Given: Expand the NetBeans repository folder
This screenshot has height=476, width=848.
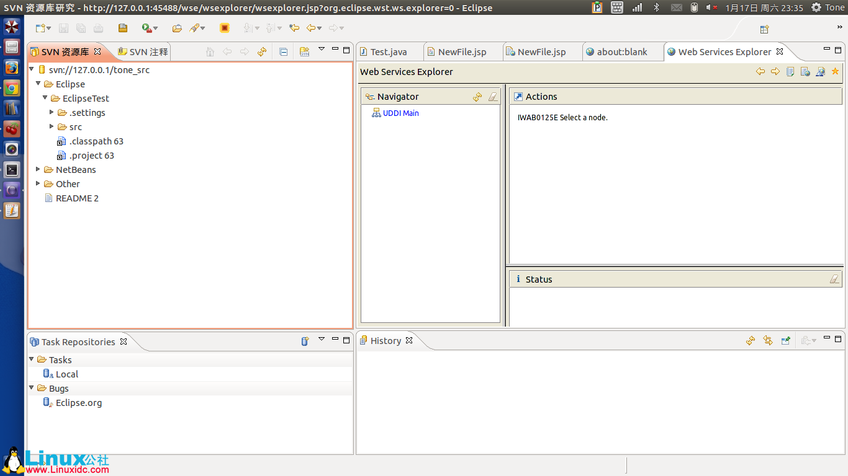Looking at the screenshot, I should coord(38,169).
